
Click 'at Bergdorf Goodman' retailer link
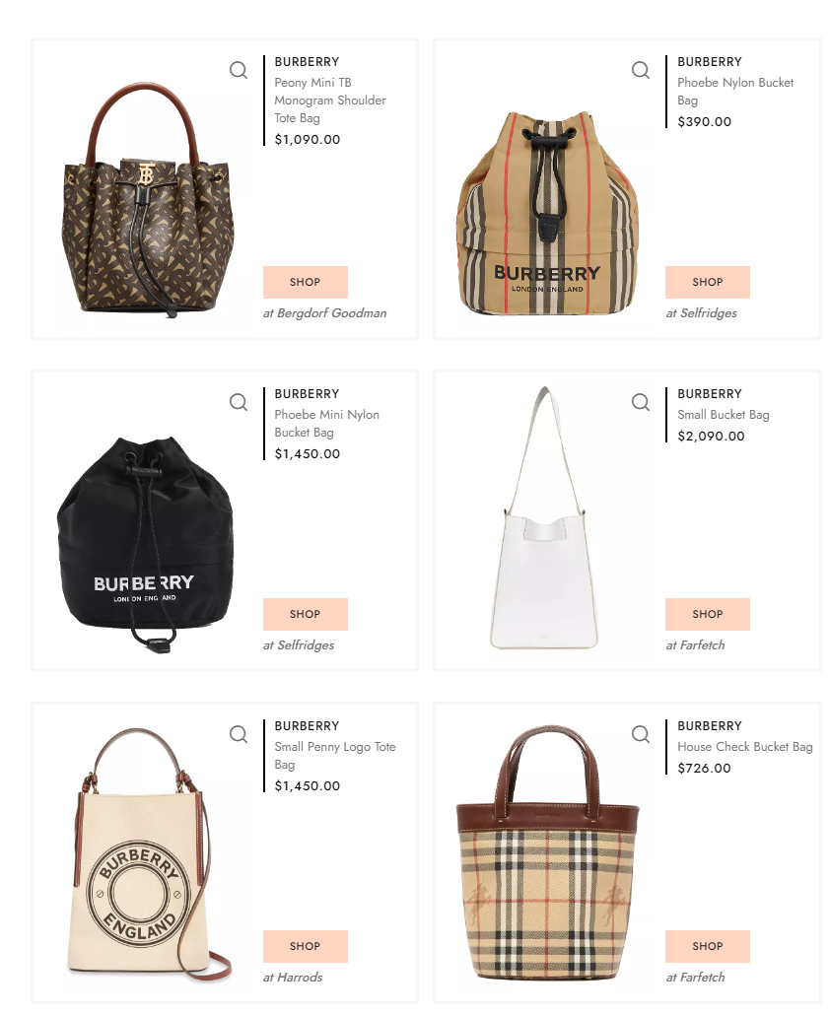pyautogui.click(x=324, y=313)
